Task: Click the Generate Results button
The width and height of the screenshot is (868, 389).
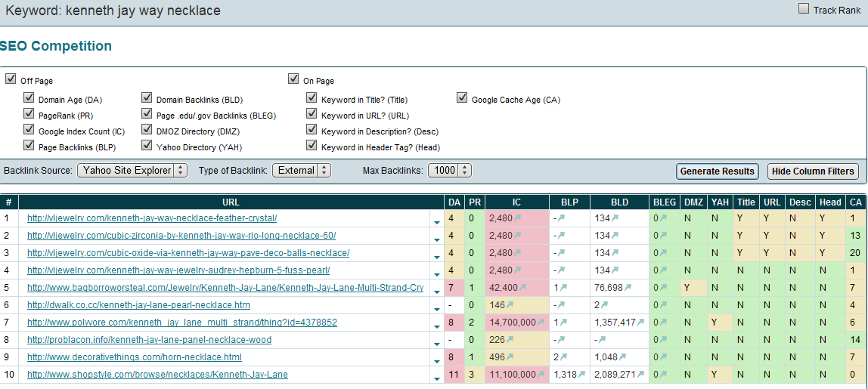Action: pyautogui.click(x=717, y=171)
